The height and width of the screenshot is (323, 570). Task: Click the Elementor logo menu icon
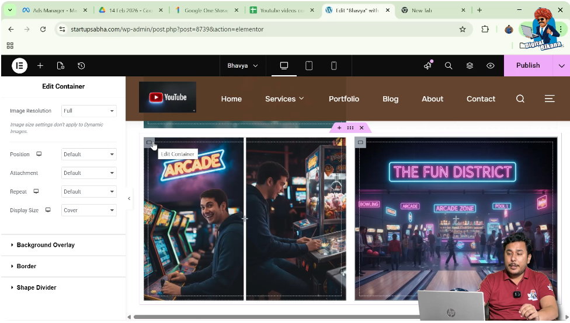19,66
